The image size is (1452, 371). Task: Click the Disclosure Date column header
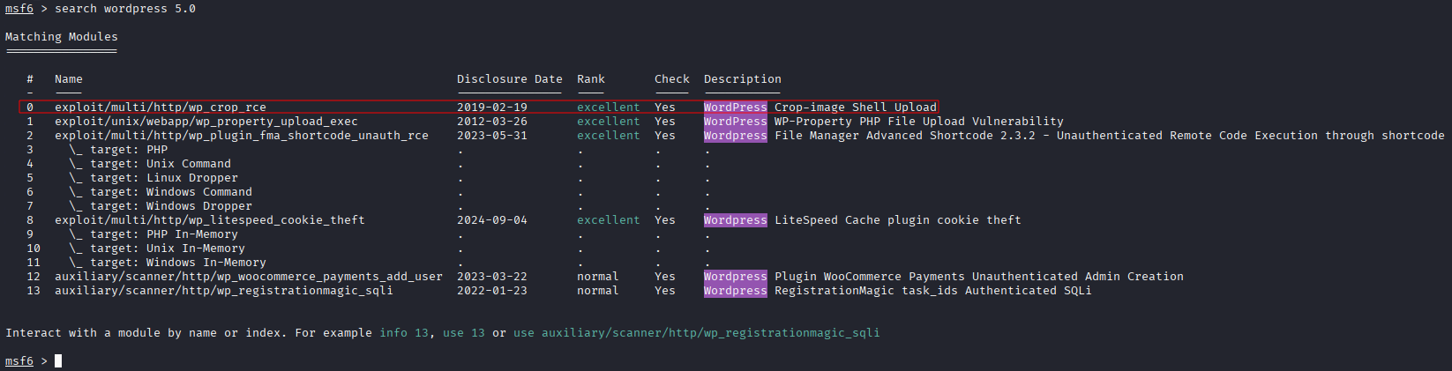click(510, 79)
